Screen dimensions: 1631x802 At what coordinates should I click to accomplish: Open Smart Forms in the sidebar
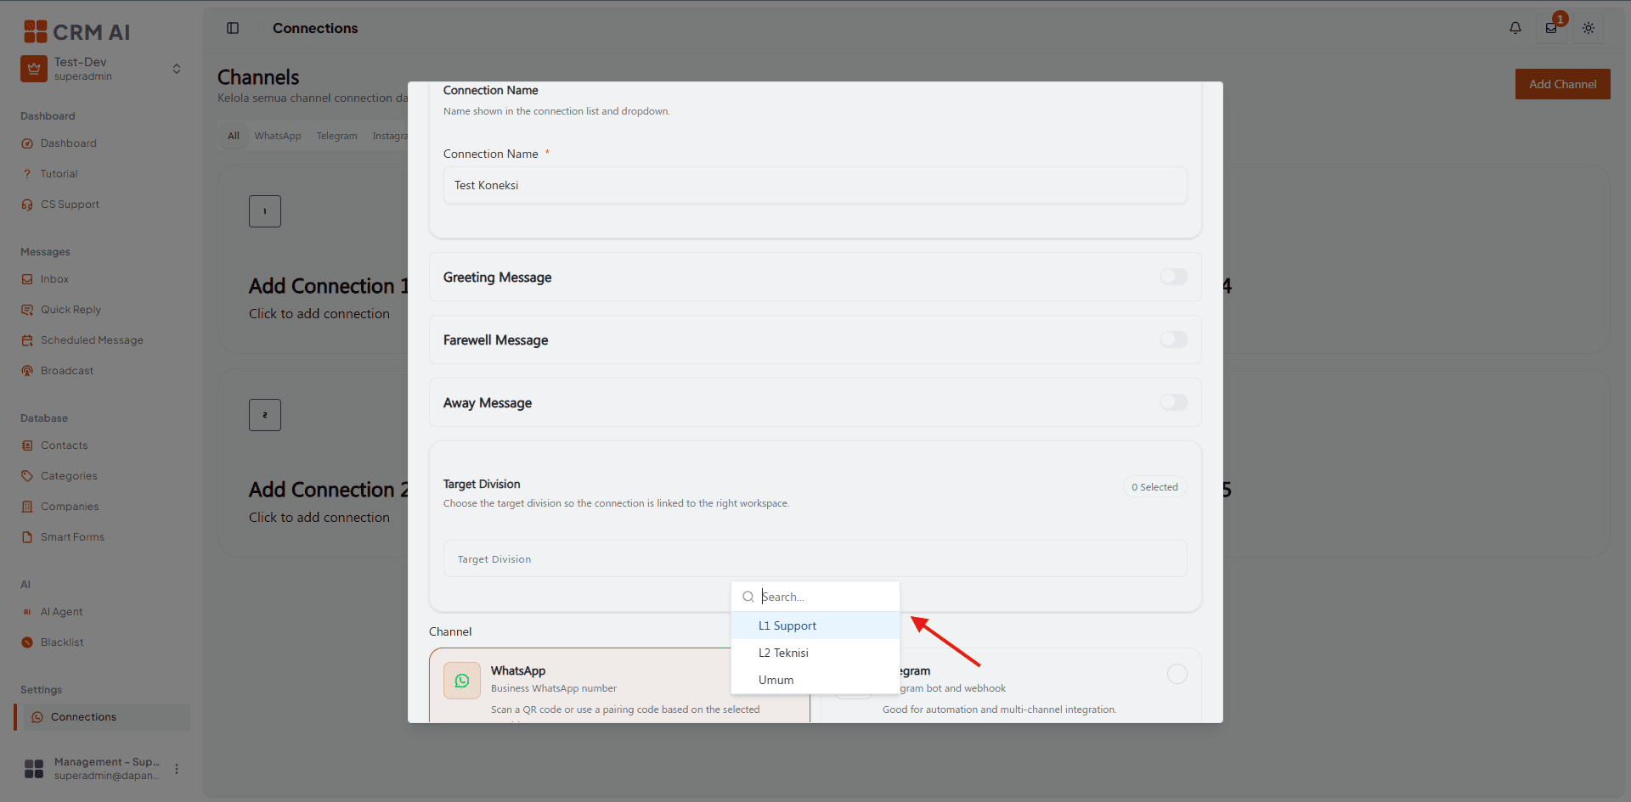tap(72, 537)
